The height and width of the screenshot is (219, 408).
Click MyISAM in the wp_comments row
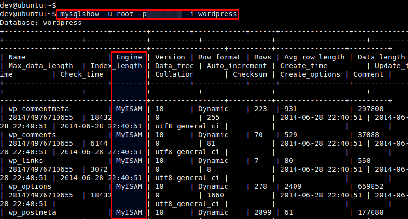point(129,135)
